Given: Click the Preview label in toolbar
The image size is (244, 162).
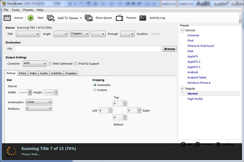Looking at the screenshot, I should click(x=131, y=18).
